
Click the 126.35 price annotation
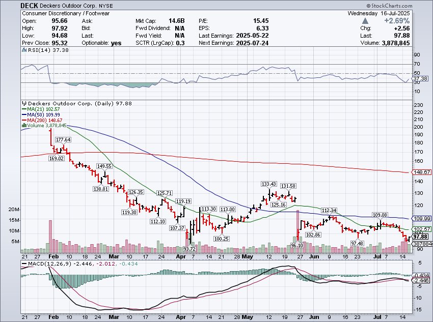tap(136, 192)
